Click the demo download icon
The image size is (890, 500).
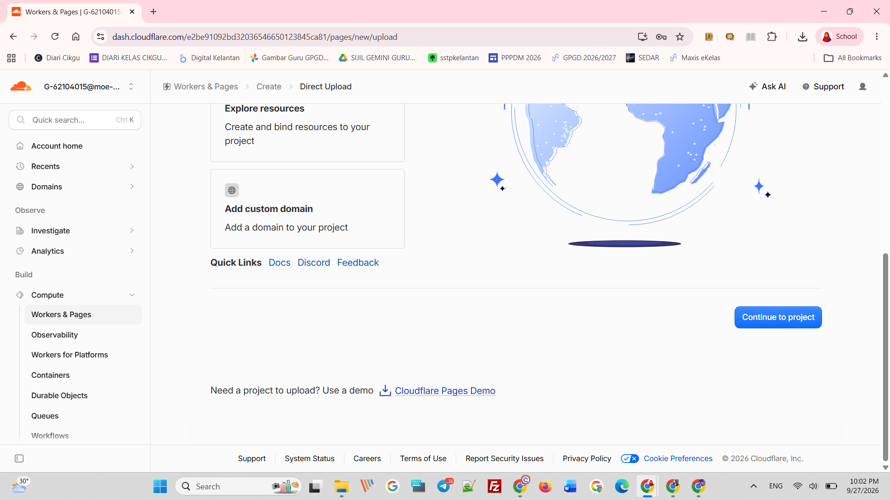pos(385,391)
